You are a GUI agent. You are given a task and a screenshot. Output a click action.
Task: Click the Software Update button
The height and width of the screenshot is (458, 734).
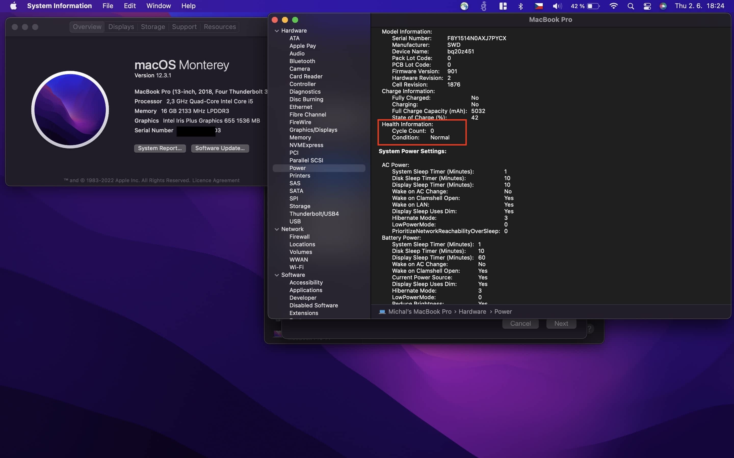220,148
